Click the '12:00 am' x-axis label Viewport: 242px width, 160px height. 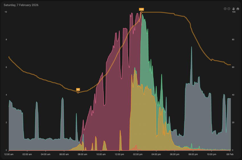pos(9,154)
